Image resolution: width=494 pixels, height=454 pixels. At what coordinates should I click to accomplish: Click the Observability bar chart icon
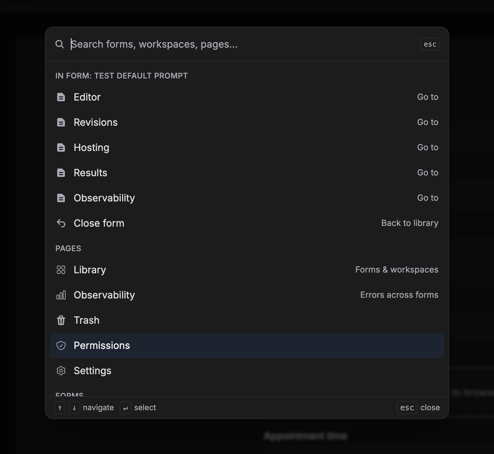[61, 295]
